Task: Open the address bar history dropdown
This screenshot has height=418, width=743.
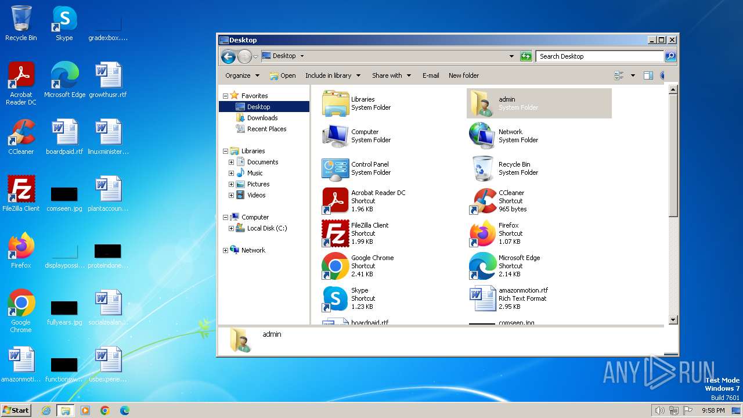Action: (511, 56)
